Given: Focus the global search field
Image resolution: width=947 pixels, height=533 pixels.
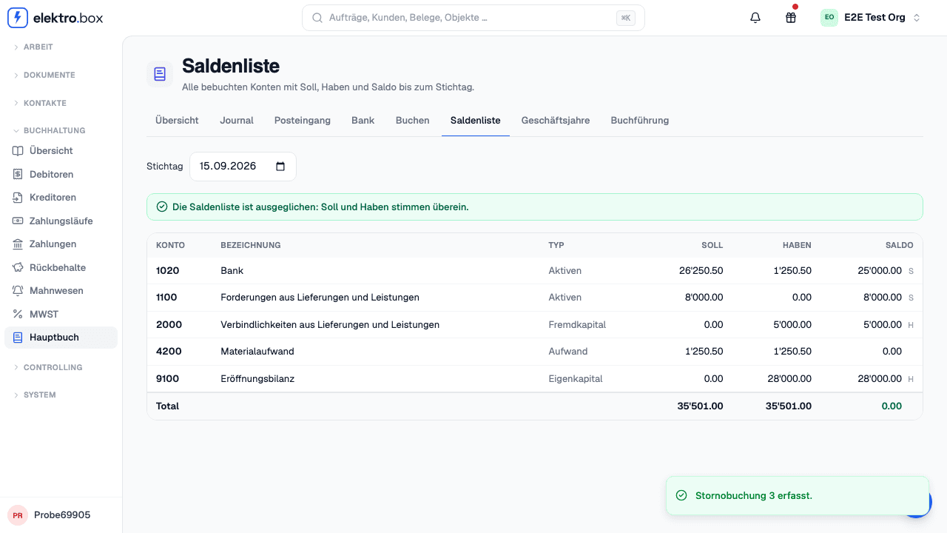Looking at the screenshot, I should [473, 18].
